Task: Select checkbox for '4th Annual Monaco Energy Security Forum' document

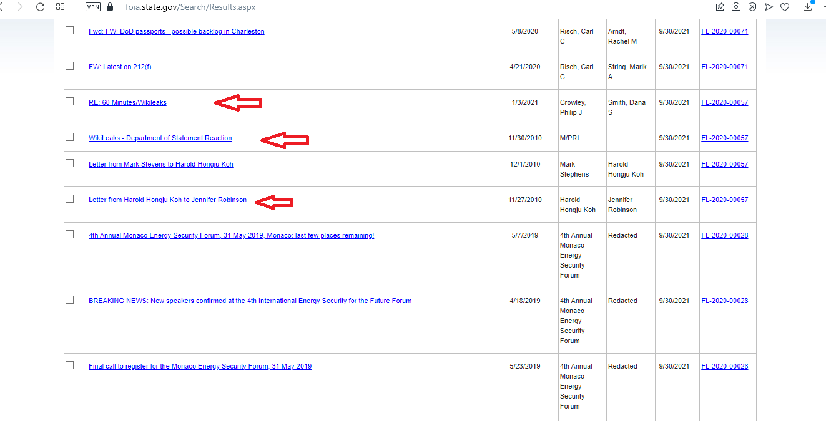Action: coord(69,234)
